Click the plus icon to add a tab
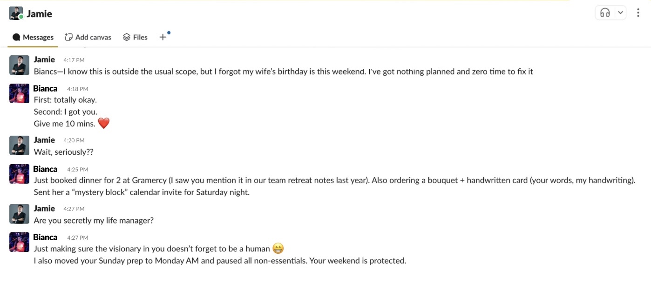 tap(163, 37)
